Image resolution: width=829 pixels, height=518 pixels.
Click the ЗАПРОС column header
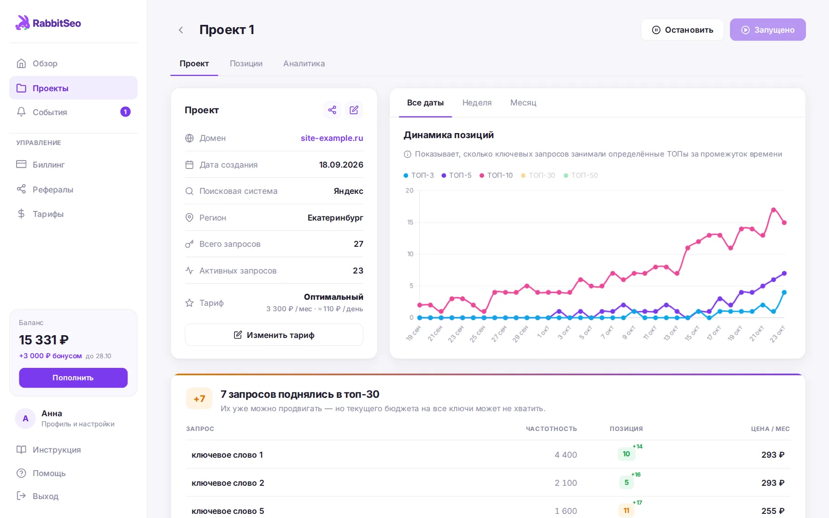click(200, 429)
